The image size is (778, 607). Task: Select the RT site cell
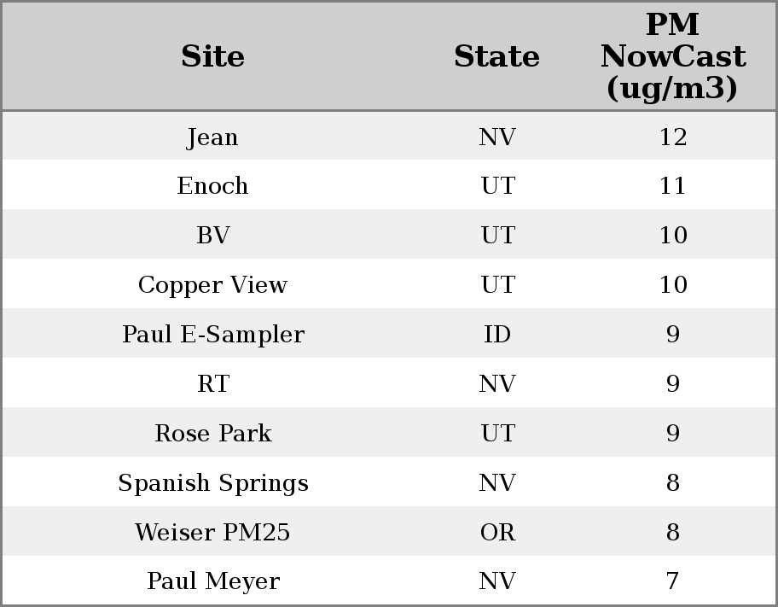pos(212,384)
